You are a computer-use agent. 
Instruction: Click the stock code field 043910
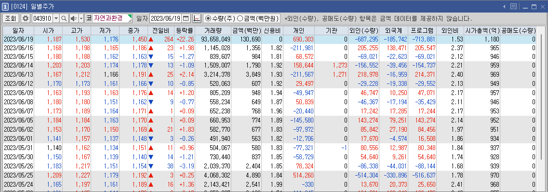pos(42,18)
